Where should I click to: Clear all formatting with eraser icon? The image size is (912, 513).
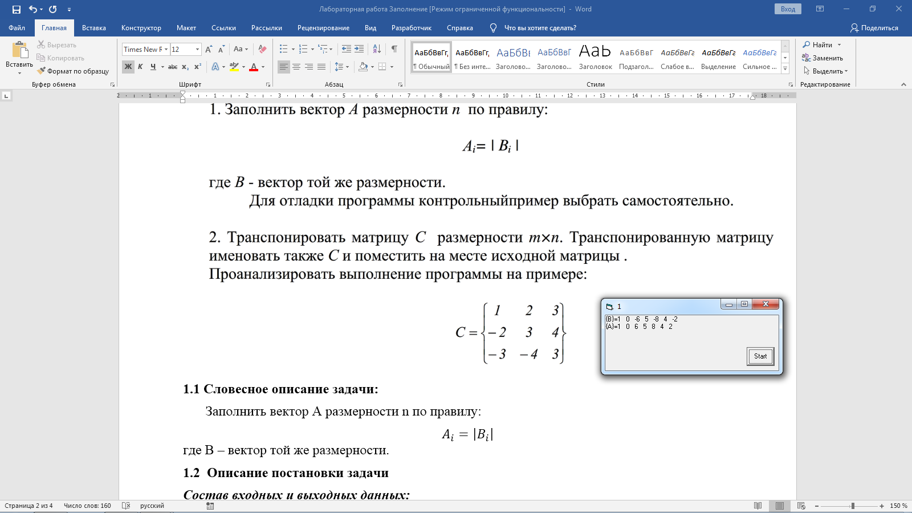[x=262, y=49]
